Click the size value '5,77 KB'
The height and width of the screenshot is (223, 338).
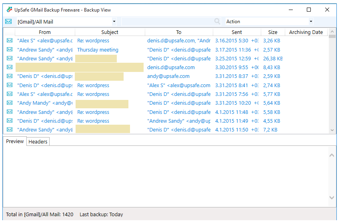(272, 94)
